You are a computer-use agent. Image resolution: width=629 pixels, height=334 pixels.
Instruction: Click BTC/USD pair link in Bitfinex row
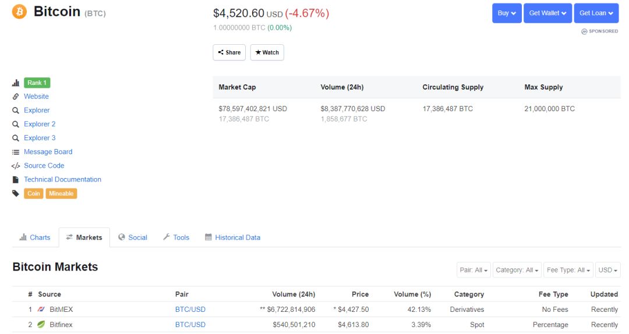point(190,324)
